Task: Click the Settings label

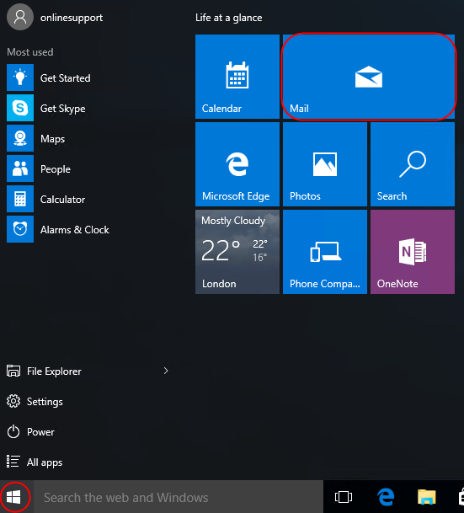Action: click(45, 402)
